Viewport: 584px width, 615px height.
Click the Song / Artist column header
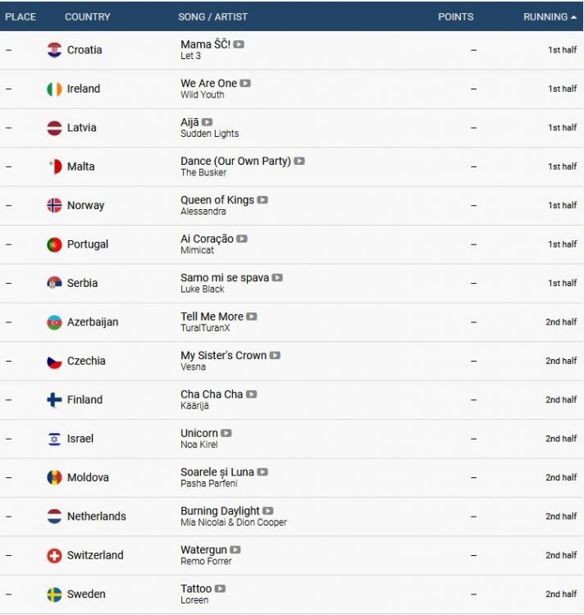coord(212,16)
